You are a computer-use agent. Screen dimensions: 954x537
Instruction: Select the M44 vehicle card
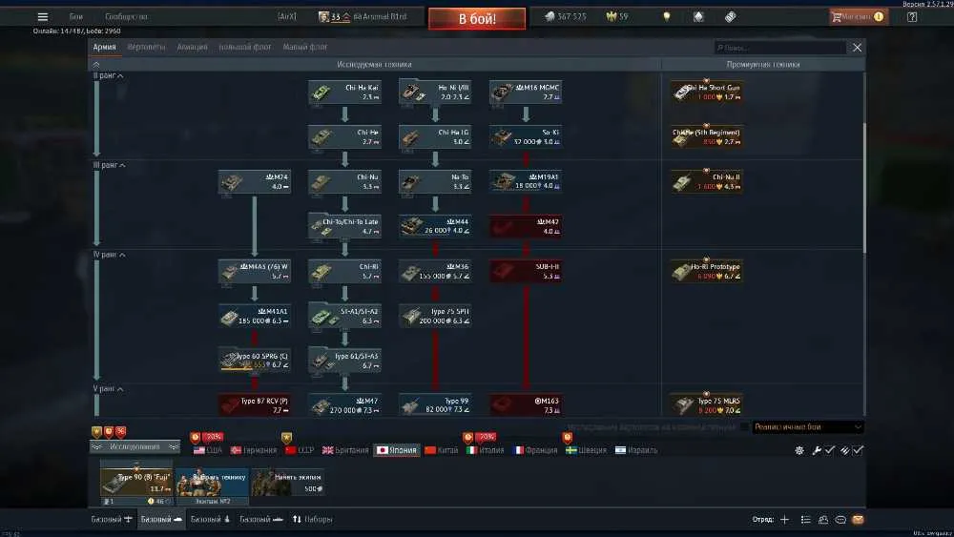pyautogui.click(x=435, y=226)
